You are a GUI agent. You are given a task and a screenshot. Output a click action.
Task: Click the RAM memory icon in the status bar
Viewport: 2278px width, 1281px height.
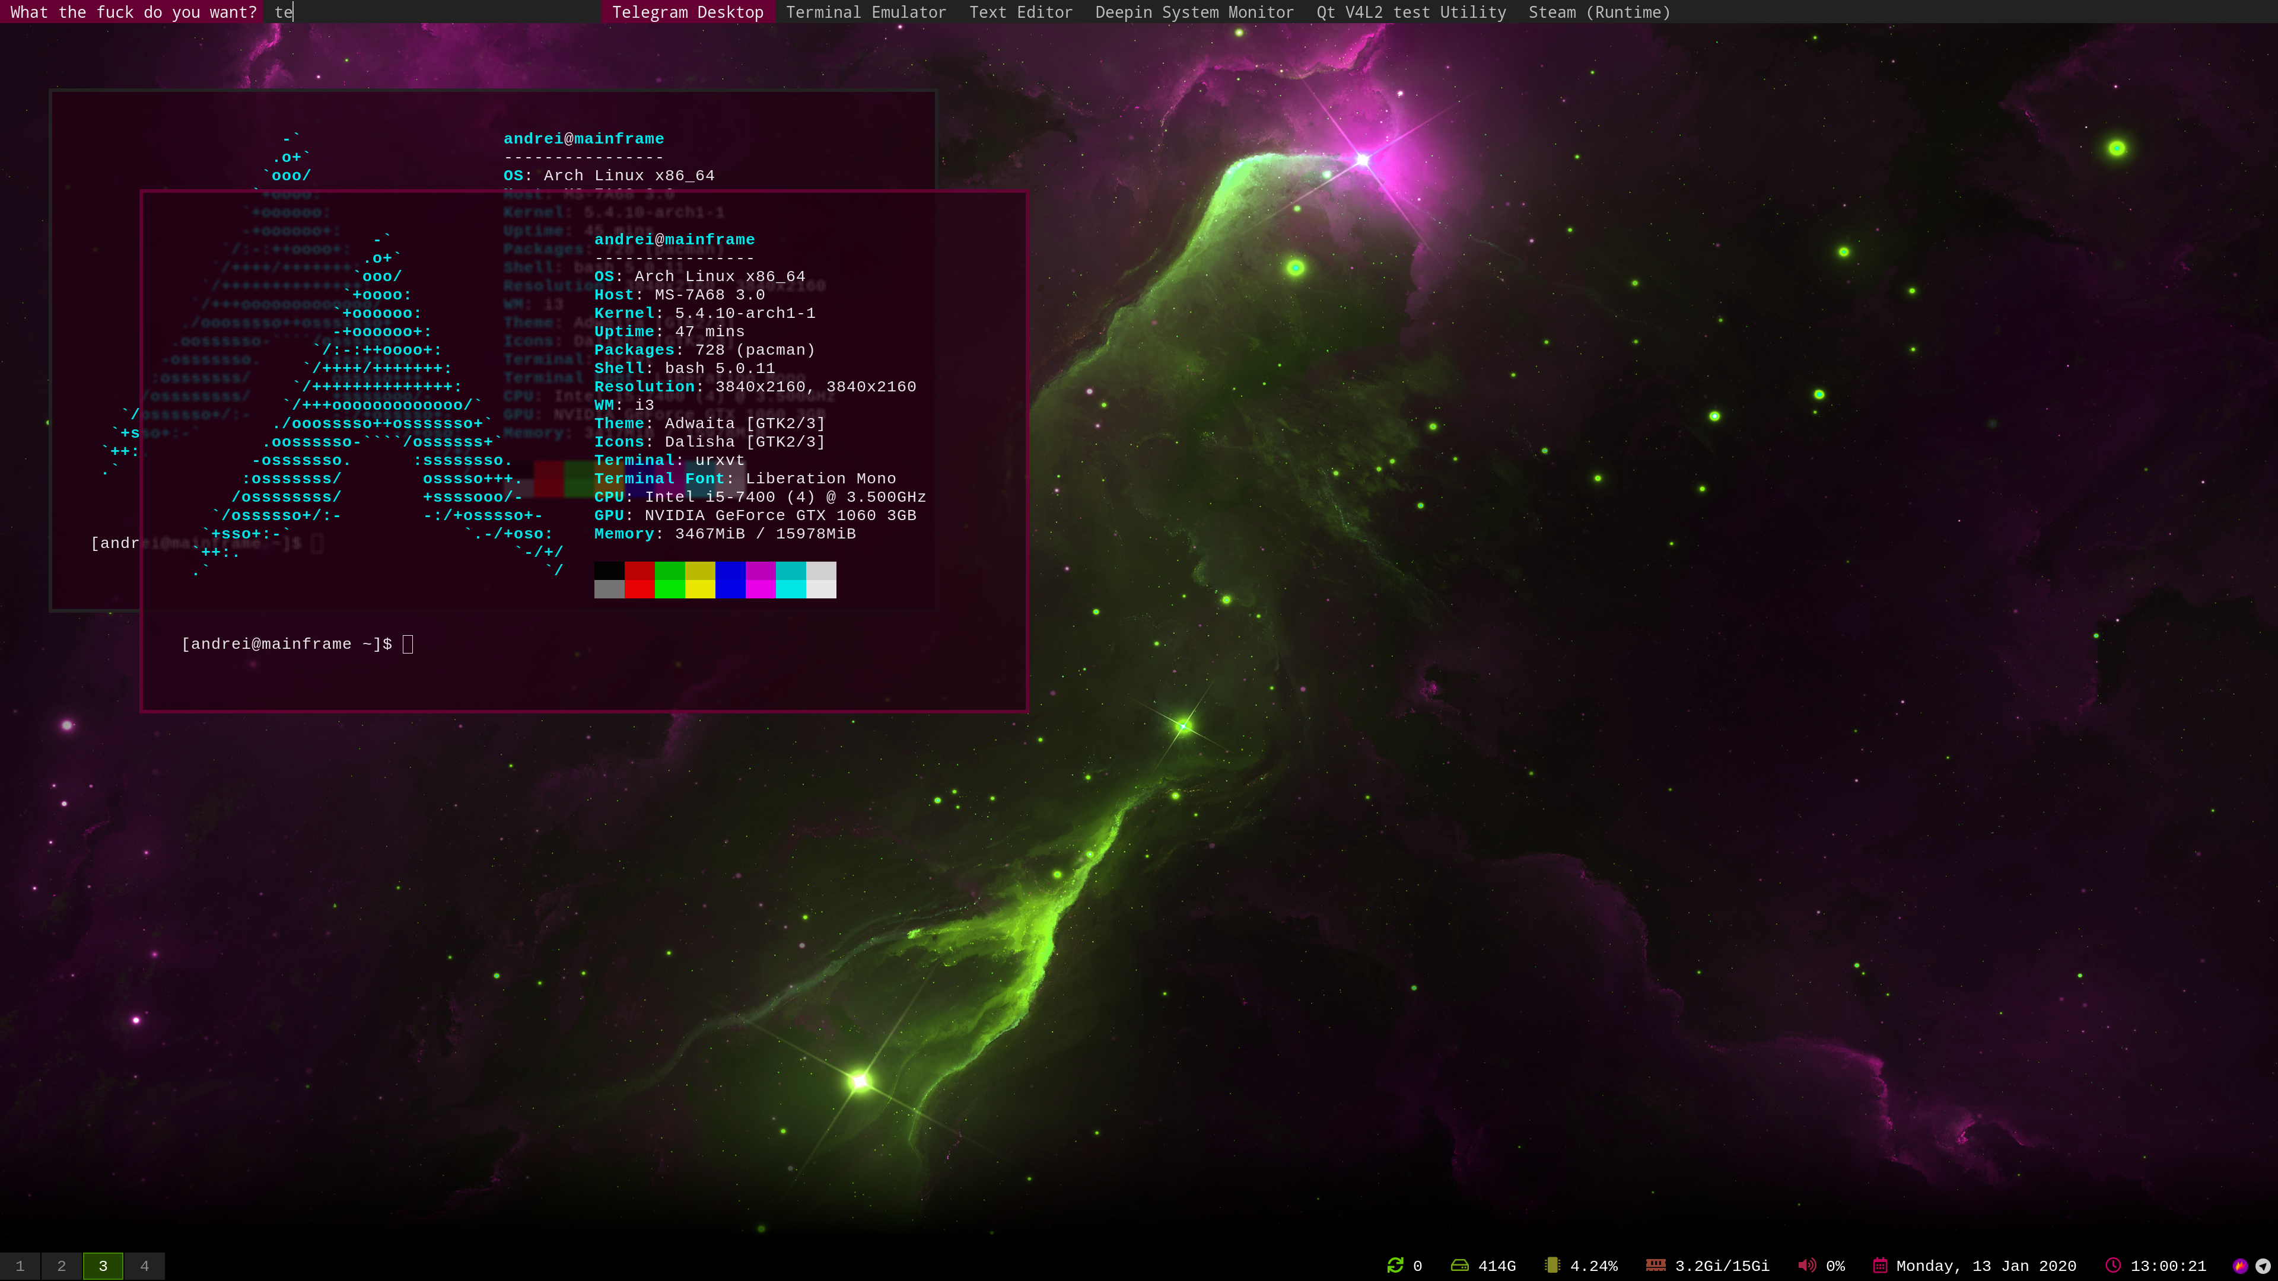[x=1656, y=1265]
